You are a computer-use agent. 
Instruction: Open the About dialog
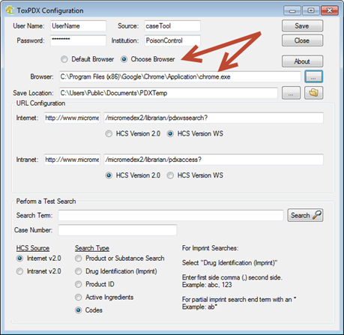pyautogui.click(x=302, y=61)
